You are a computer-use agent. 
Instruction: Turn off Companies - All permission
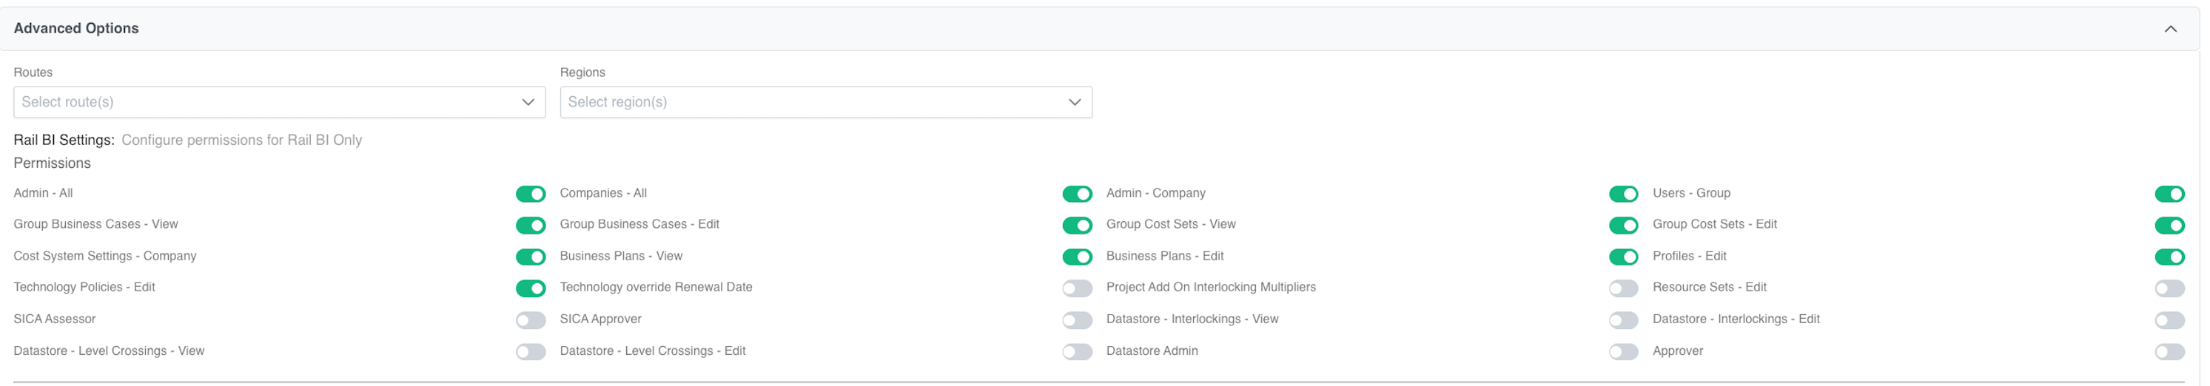point(1077,194)
